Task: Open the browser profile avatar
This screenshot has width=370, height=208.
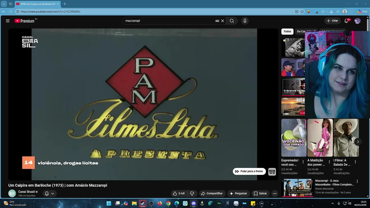Action: click(x=345, y=12)
